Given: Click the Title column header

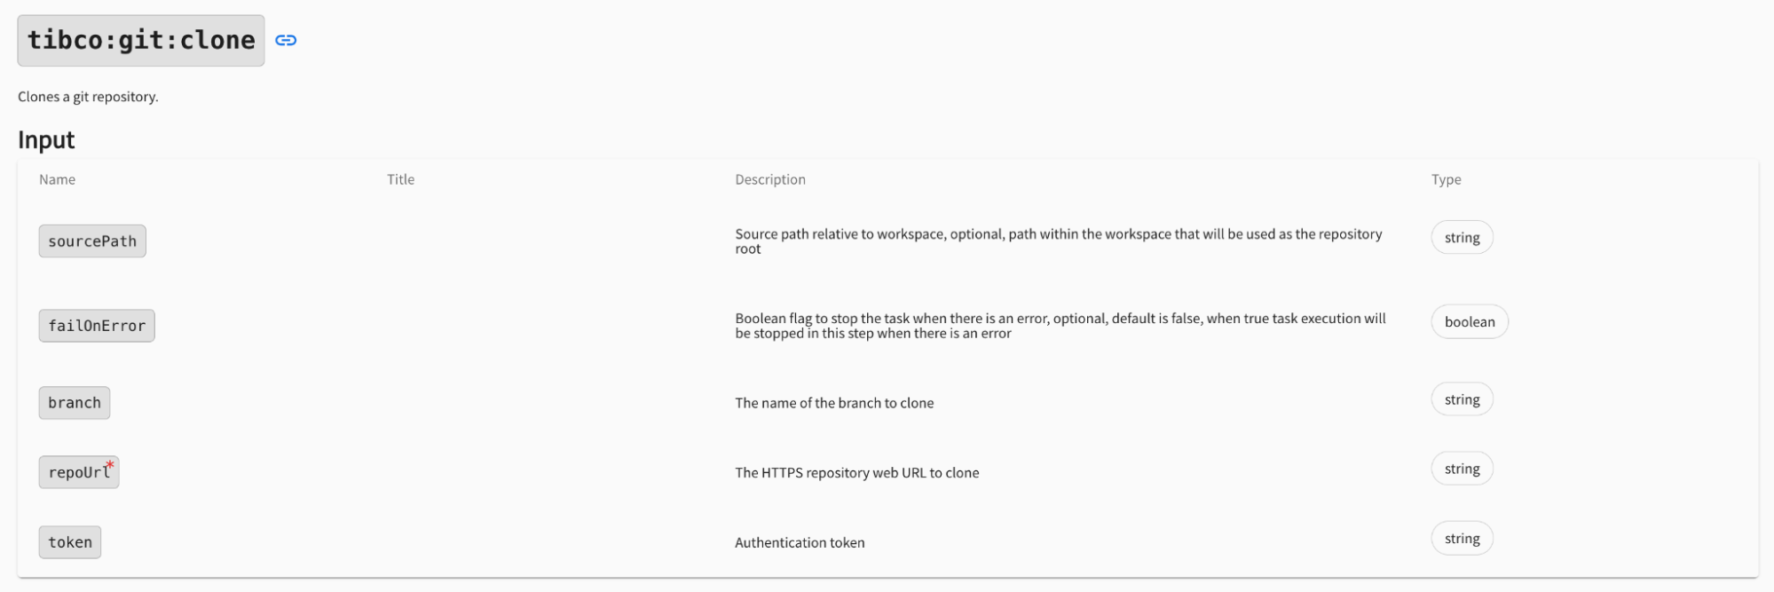Looking at the screenshot, I should tap(400, 179).
